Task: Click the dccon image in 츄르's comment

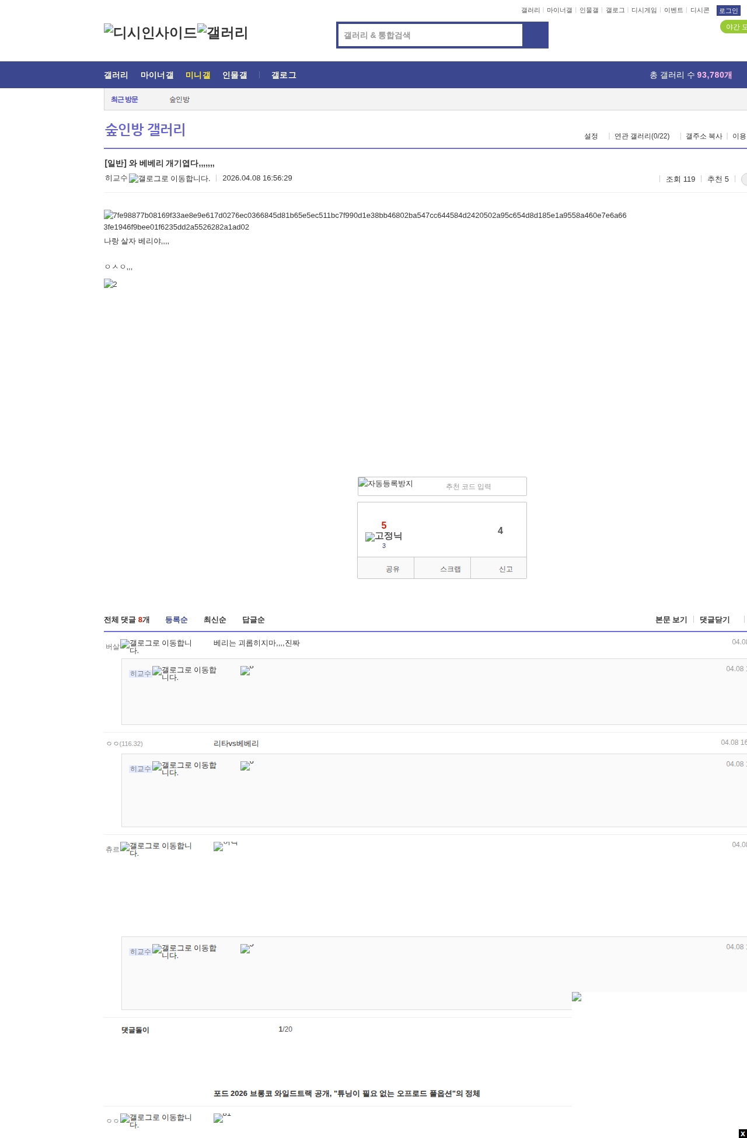Action: click(226, 846)
